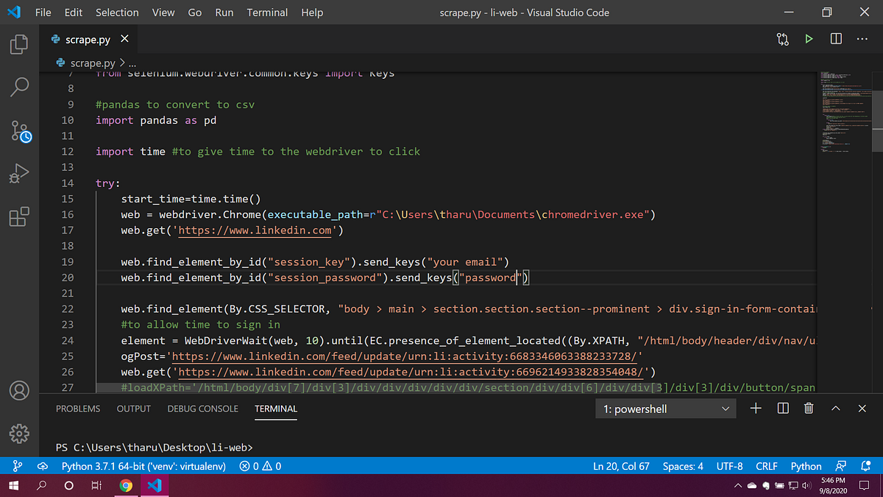Open errors and warnings status indicator
883x497 pixels.
(x=260, y=466)
